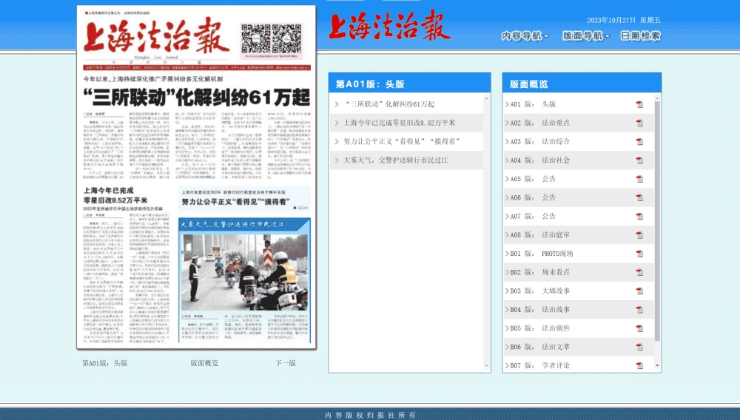
Task: Download the PDF for A07 公告
Action: (x=639, y=217)
